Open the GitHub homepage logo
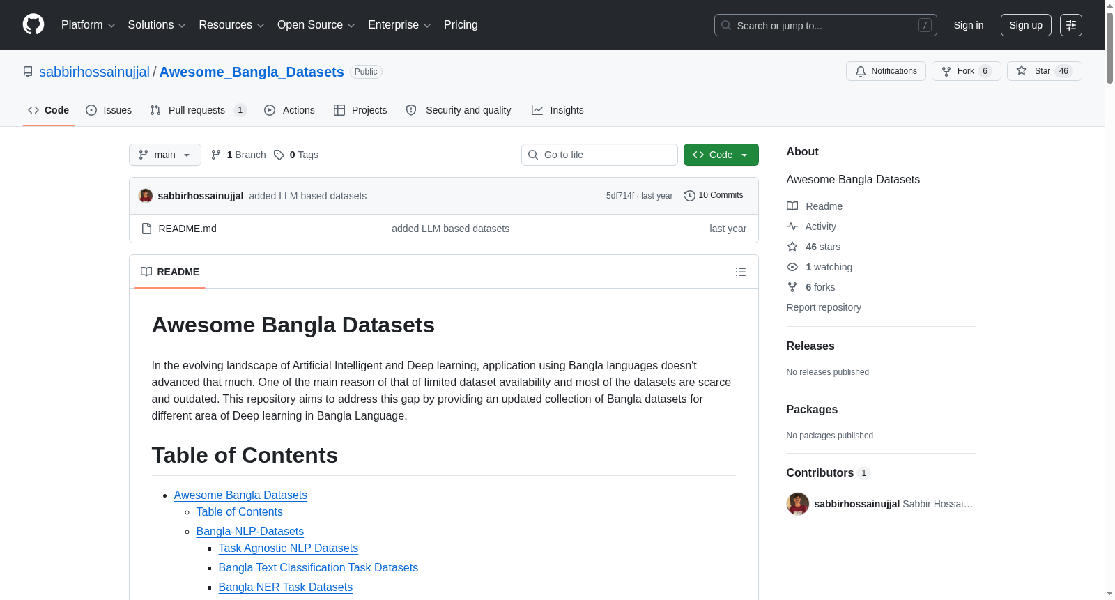The width and height of the screenshot is (1115, 600). click(x=33, y=24)
